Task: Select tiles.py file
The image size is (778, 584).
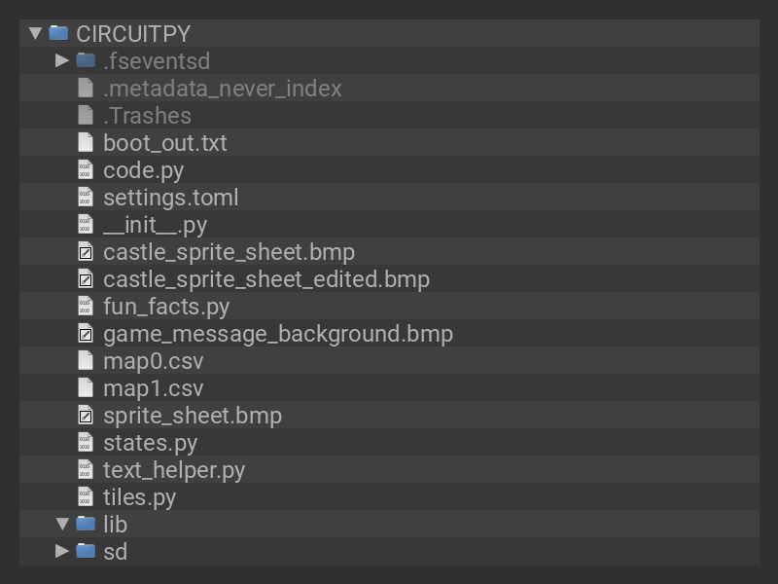Action: [139, 497]
